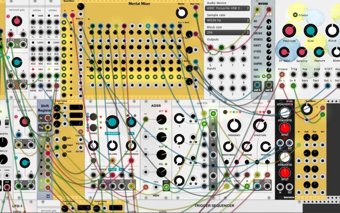Click the resonator ODD output jack

[257, 186]
